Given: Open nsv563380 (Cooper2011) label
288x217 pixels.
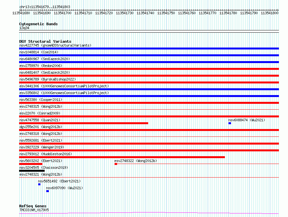Looking at the screenshot, I should pyautogui.click(x=41, y=100).
